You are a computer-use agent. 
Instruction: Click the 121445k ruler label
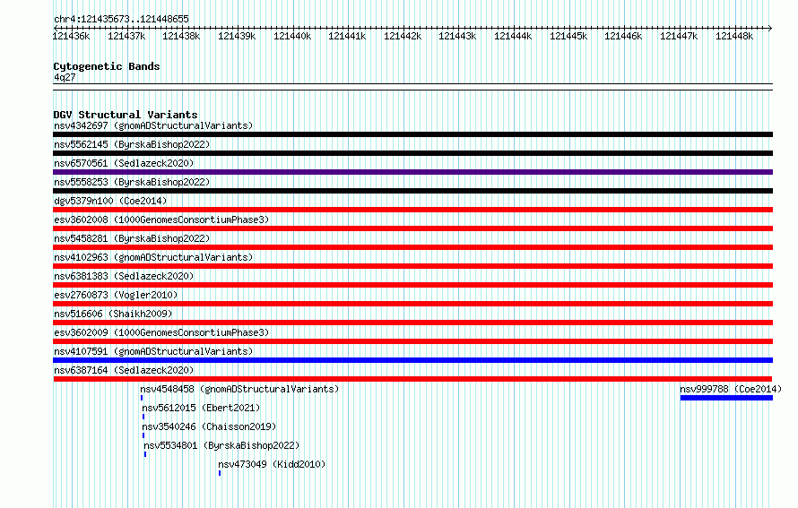coord(568,36)
